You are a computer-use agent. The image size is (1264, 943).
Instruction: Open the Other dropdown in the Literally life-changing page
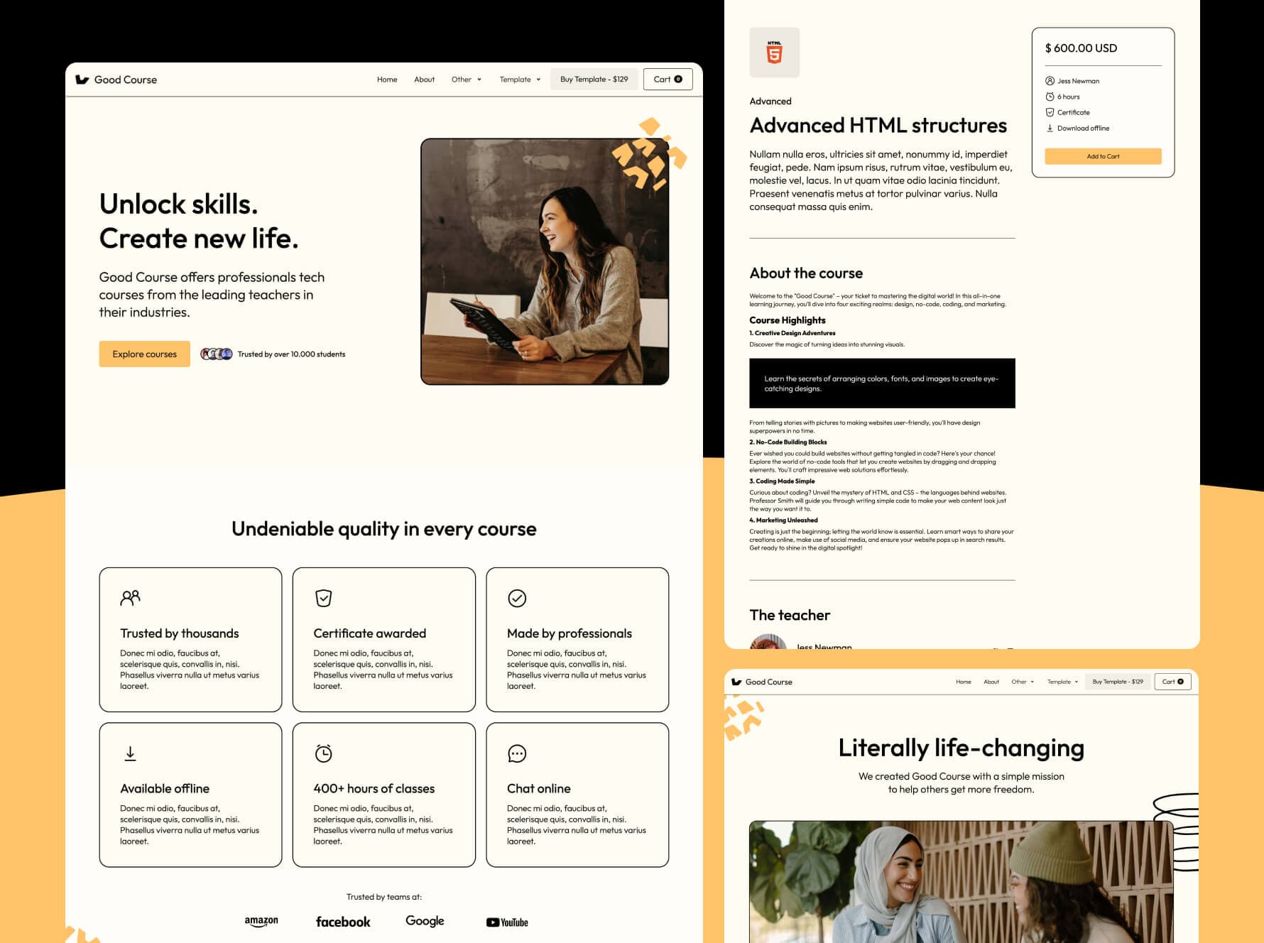[x=1023, y=682]
